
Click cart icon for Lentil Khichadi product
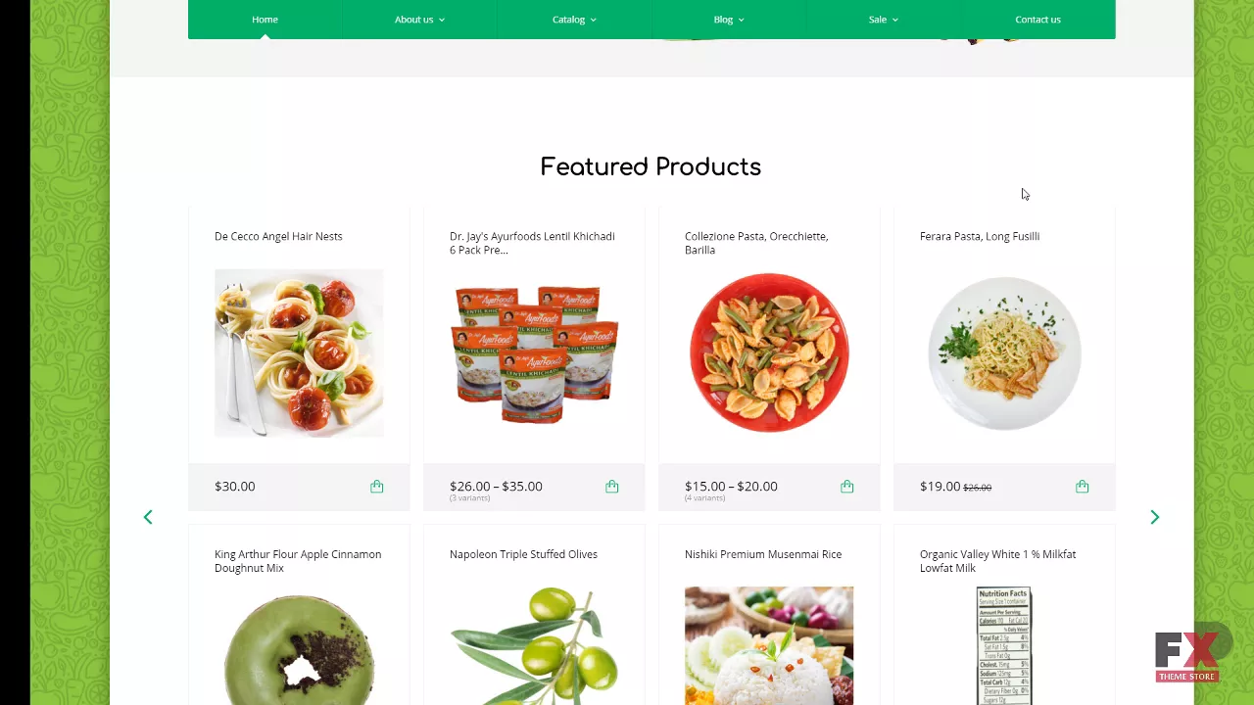tap(612, 487)
